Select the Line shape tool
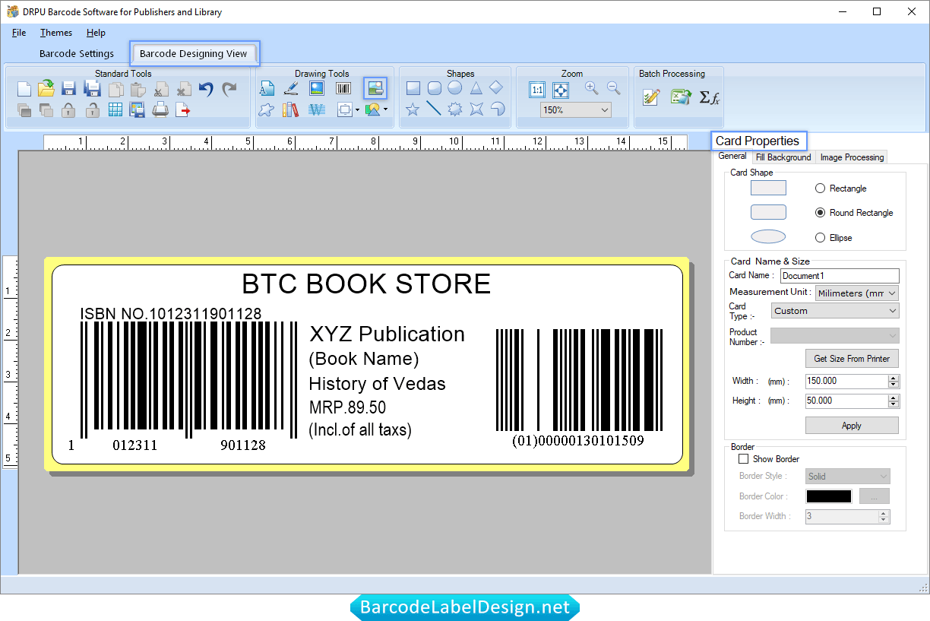This screenshot has height=621, width=930. tap(434, 109)
